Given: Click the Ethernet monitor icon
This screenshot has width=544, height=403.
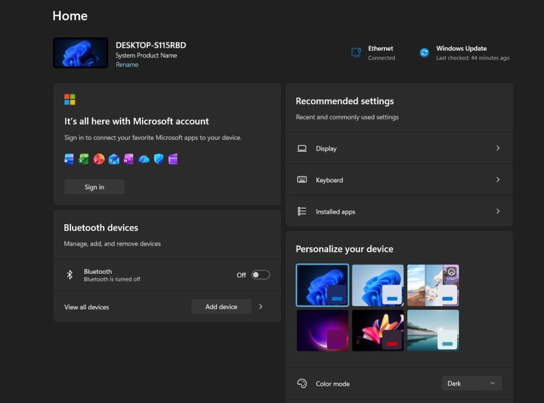Looking at the screenshot, I should coord(356,53).
